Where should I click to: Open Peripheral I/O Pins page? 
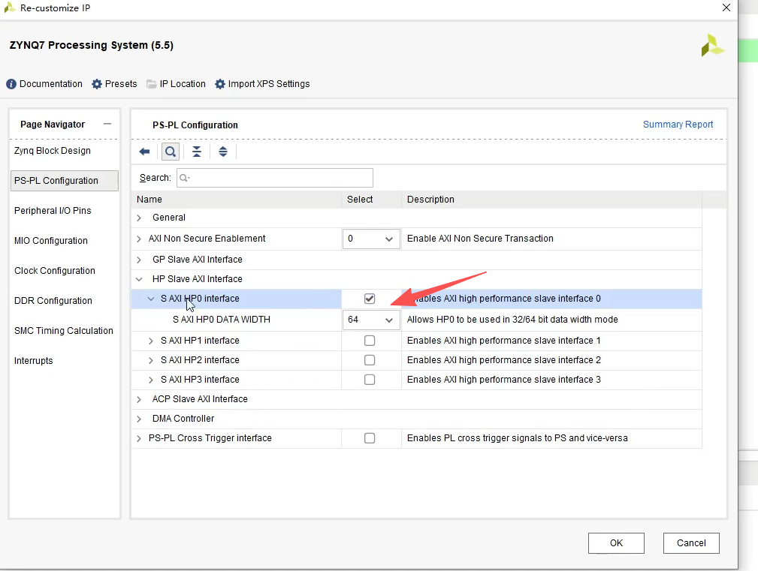point(53,210)
